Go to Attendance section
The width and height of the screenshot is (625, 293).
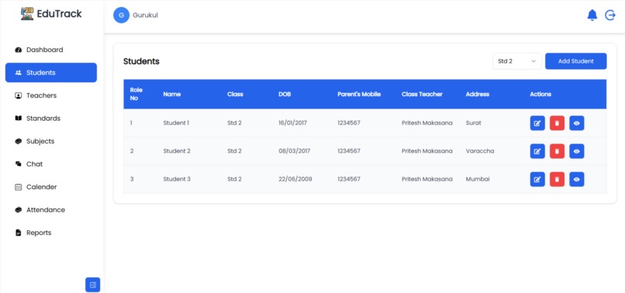tap(51, 210)
